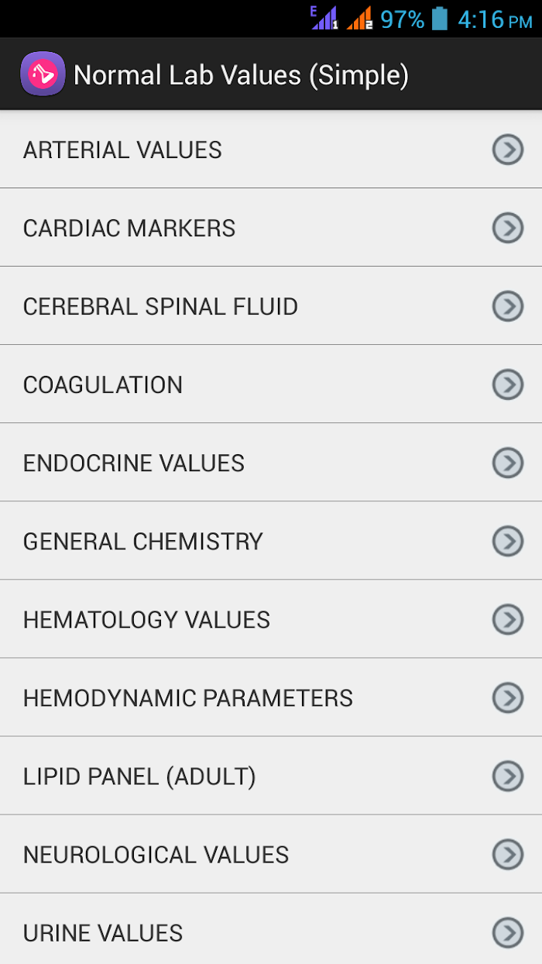This screenshot has height=964, width=542.
Task: Tap the Normal Lab Values (Simple) title
Action: pos(241,75)
